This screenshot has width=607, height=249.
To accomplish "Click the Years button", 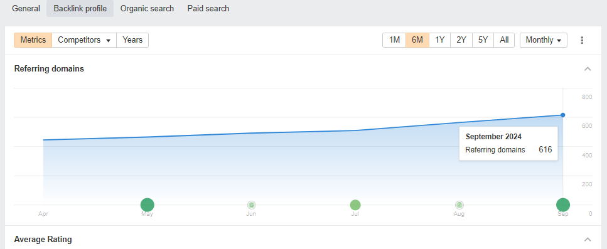I will (x=132, y=40).
